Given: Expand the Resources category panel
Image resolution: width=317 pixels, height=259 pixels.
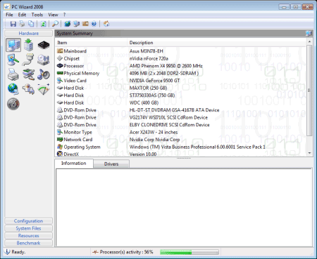Looking at the screenshot, I should coord(28,236).
